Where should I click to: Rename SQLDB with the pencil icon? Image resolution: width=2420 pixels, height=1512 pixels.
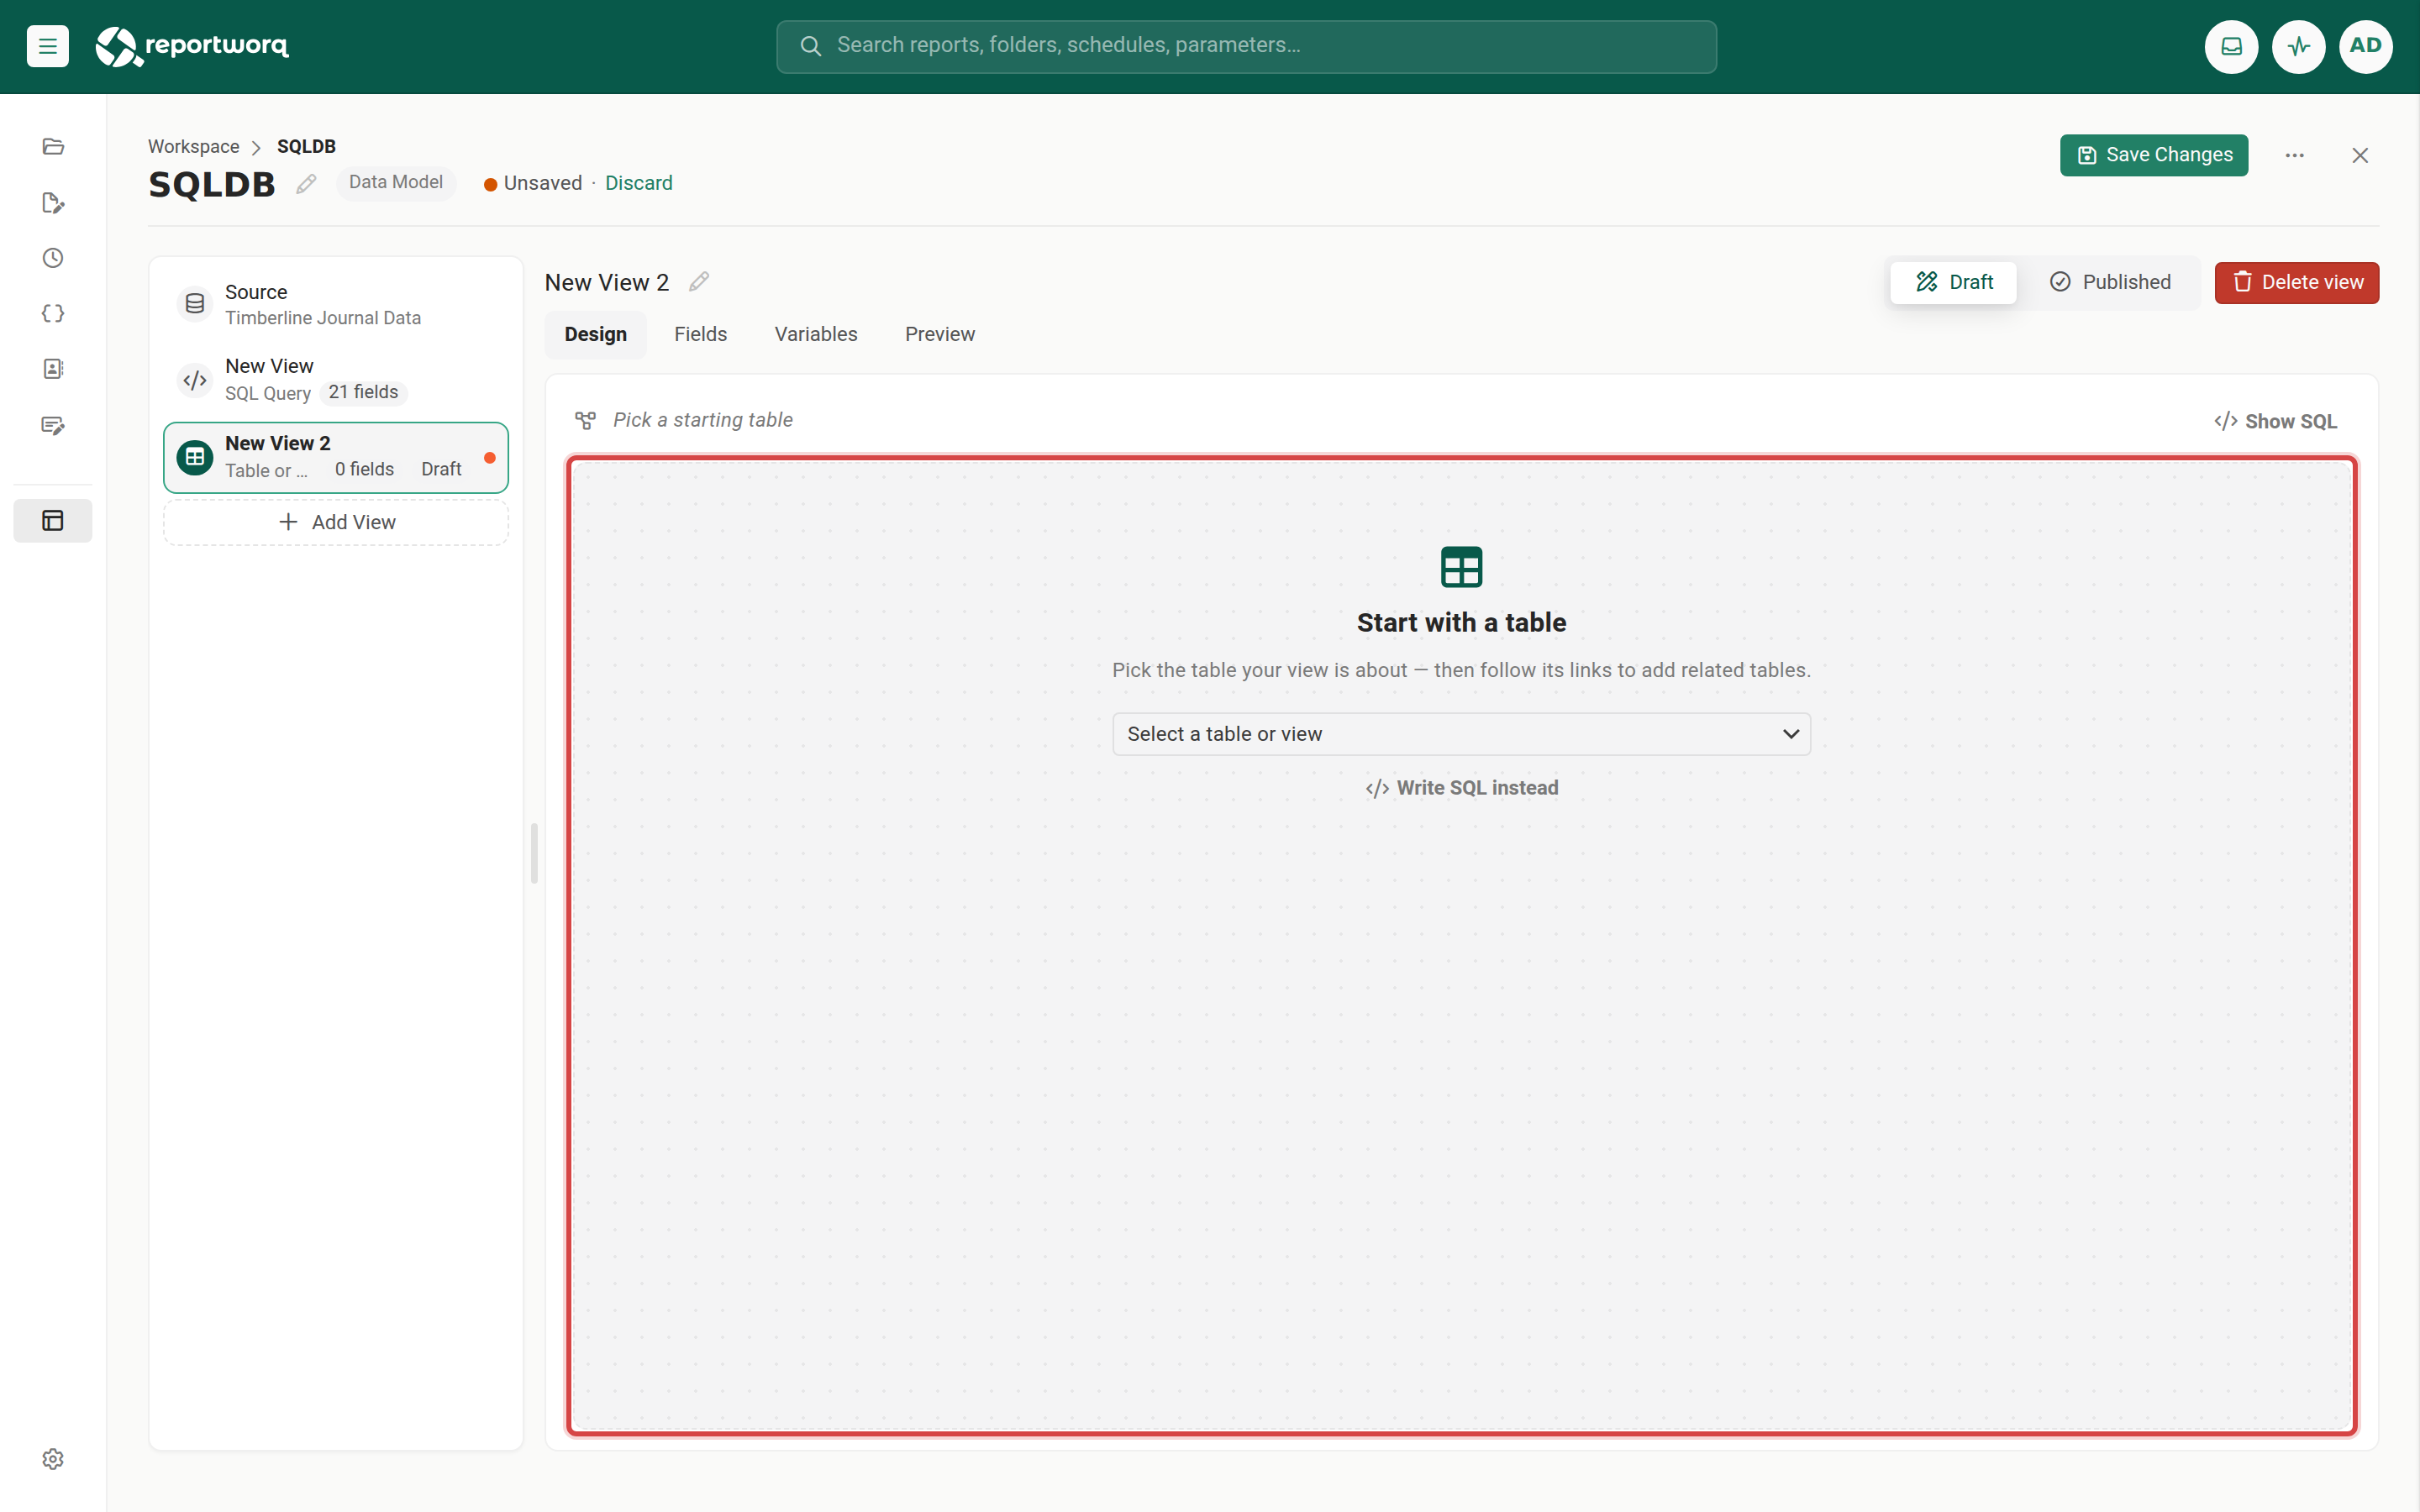click(x=306, y=184)
